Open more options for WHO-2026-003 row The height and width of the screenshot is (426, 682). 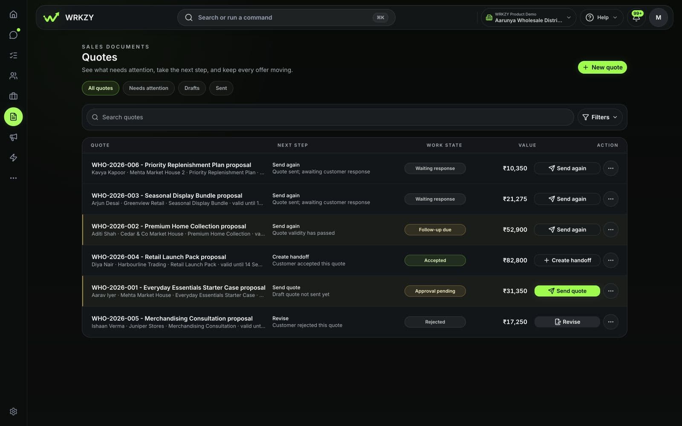coord(611,199)
